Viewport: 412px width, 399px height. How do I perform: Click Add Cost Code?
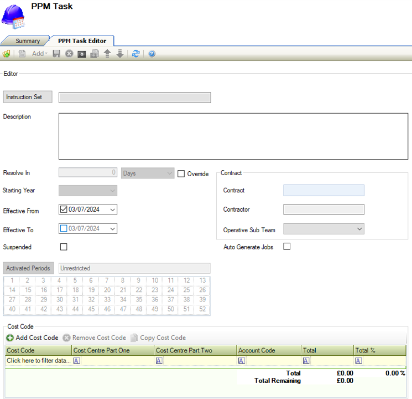coord(32,337)
